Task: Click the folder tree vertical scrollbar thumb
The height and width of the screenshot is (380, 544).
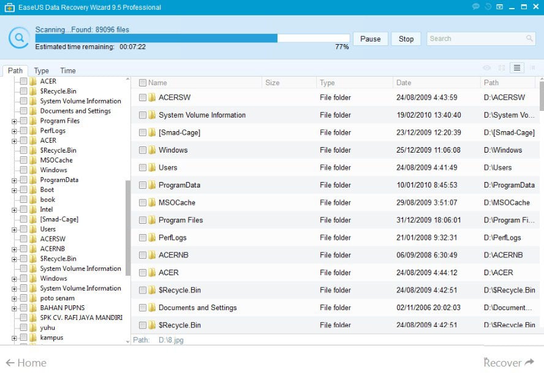Action: (127, 227)
